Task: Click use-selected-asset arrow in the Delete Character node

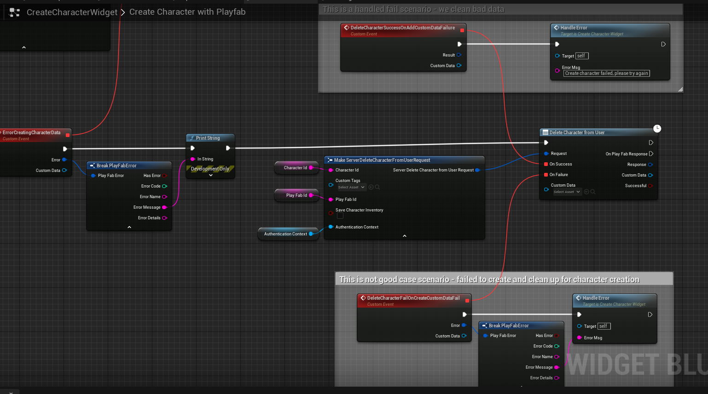Action: click(x=586, y=192)
